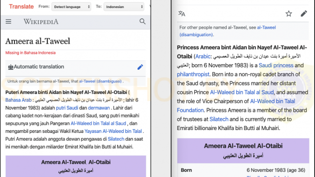Image resolution: width=315 pixels, height=177 pixels.
Task: Click the blue edit pencil for Automatic translation
Action: 140,67
